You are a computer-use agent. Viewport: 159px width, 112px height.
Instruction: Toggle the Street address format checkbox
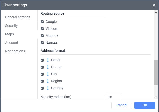pyautogui.click(x=42, y=60)
